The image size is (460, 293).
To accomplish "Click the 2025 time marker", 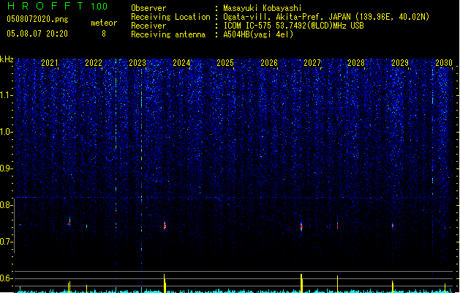I will [x=225, y=63].
